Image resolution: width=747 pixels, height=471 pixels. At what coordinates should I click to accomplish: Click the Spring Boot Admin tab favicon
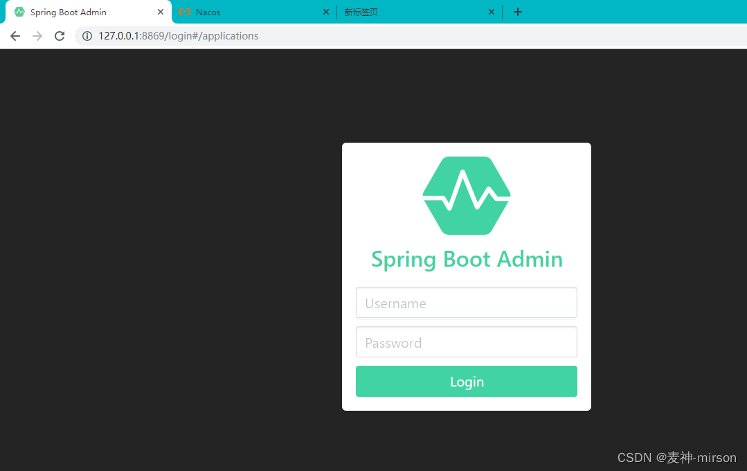(x=19, y=12)
